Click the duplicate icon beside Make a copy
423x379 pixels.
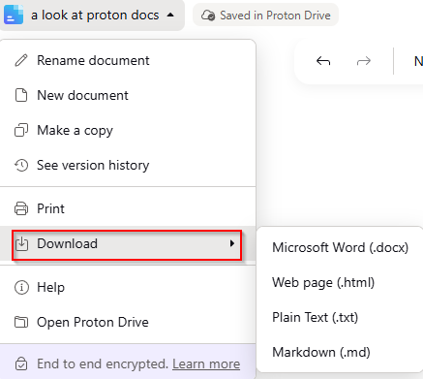click(x=21, y=130)
